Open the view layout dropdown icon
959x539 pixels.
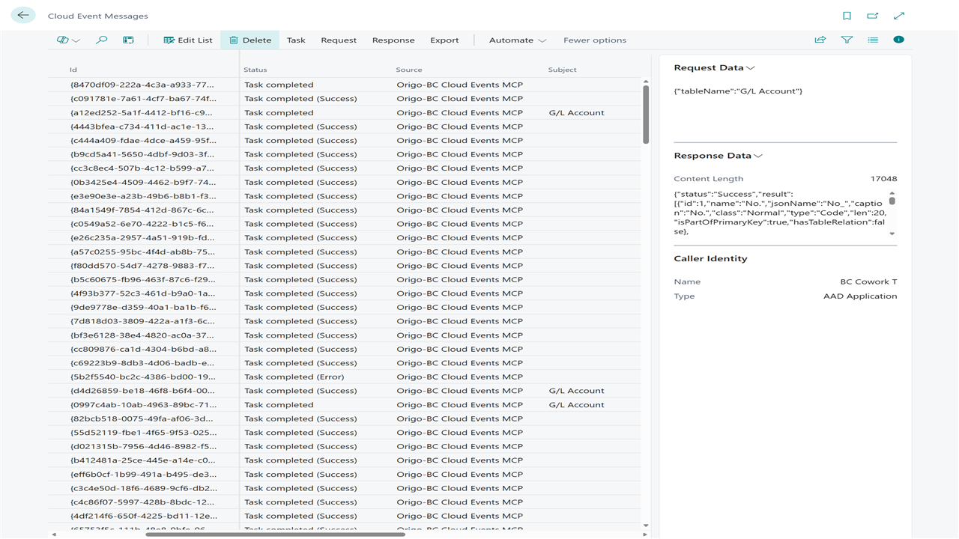point(68,40)
